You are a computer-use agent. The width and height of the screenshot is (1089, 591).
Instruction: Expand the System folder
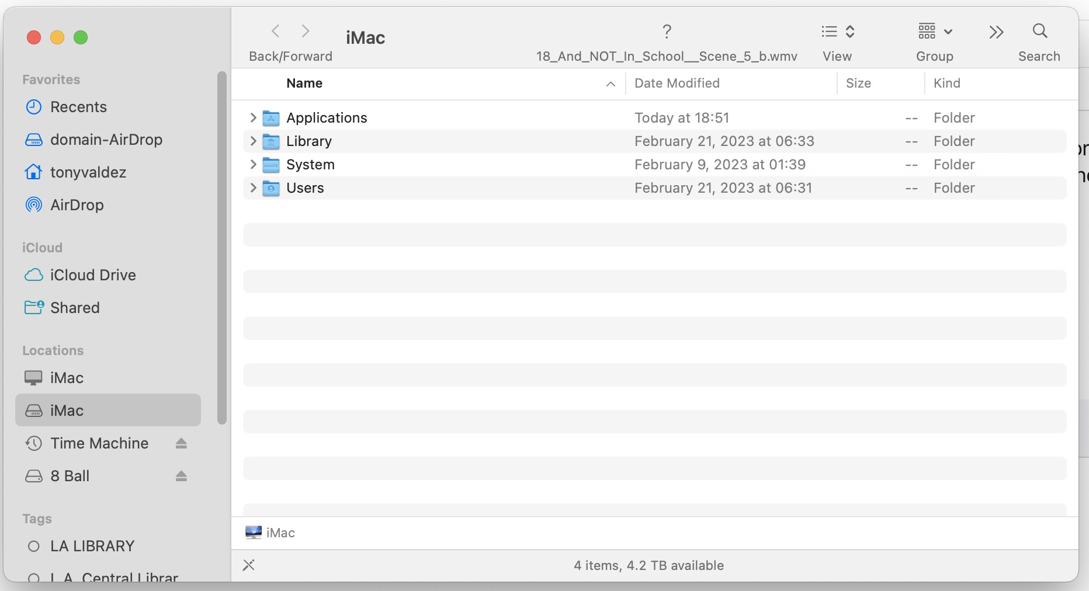coord(253,164)
